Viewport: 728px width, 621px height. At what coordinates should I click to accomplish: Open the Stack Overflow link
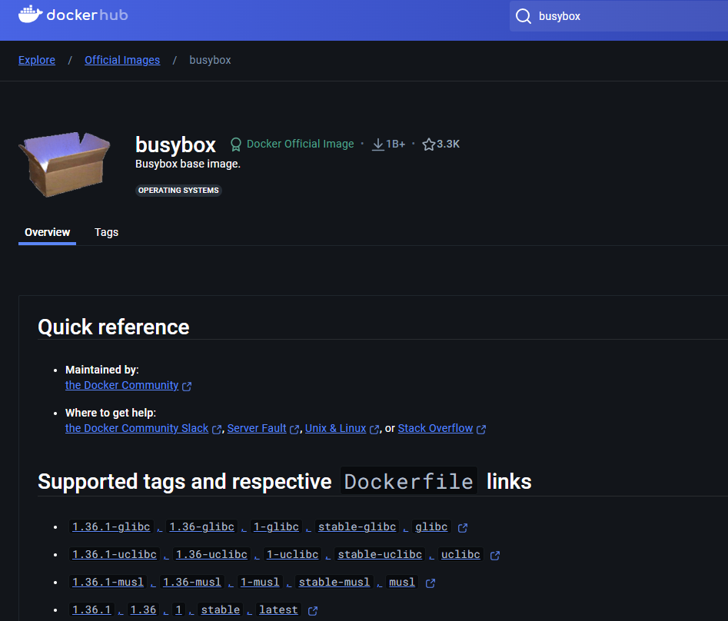click(x=436, y=428)
